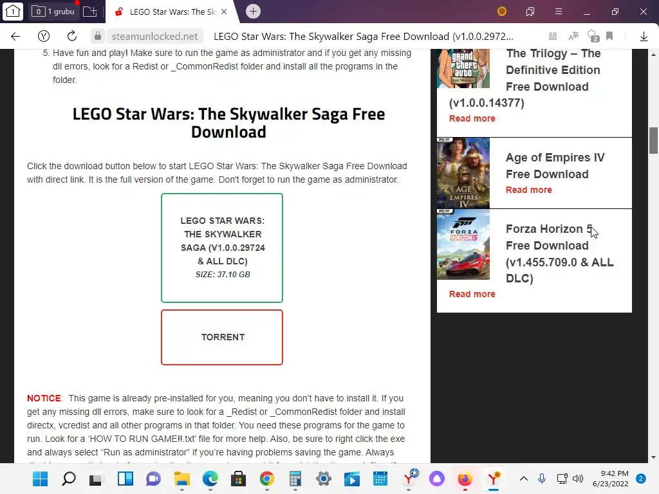Click the 'LEGO Star Wars: The Skywalker Saga Free Download' heading
659x494 pixels.
tap(228, 123)
